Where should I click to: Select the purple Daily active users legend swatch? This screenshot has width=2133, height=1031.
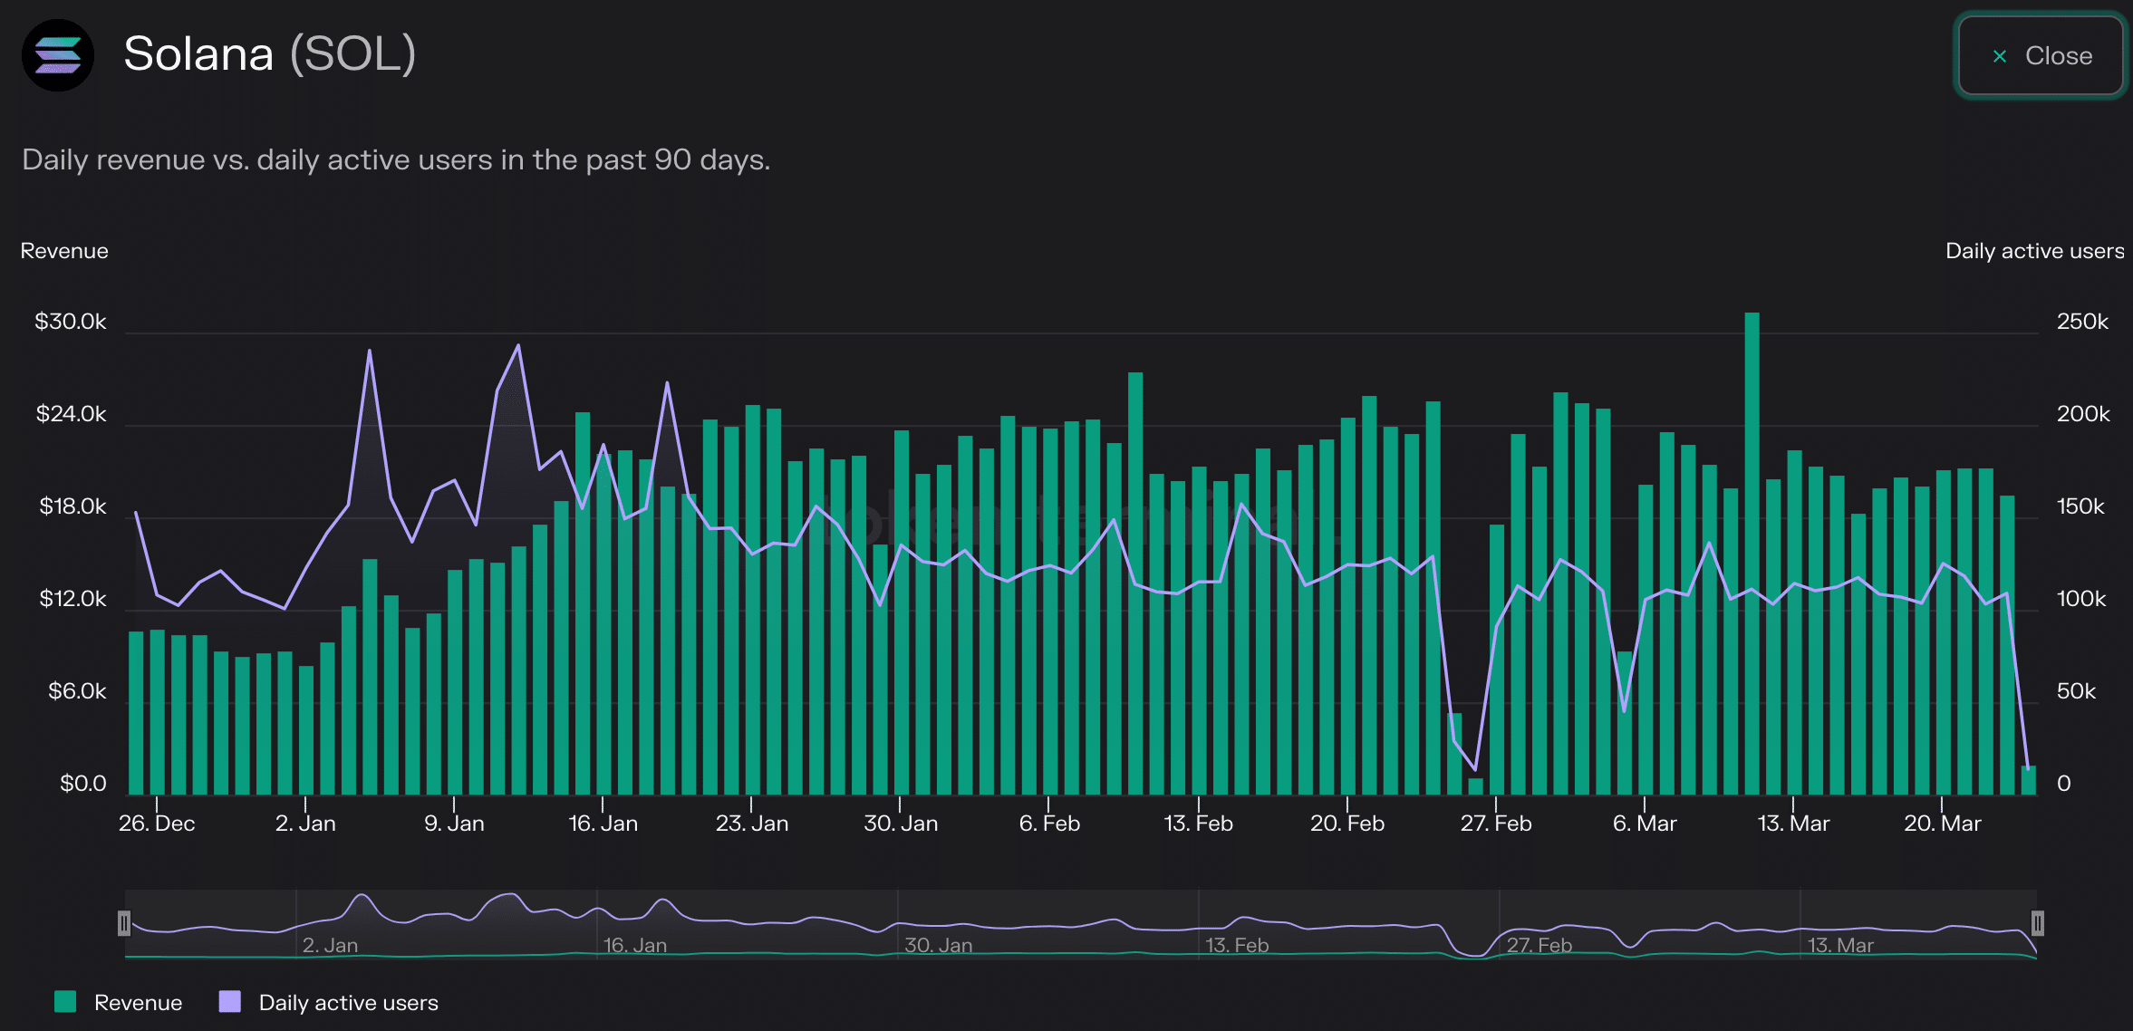click(229, 1001)
